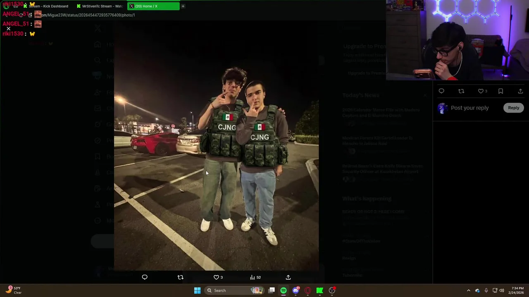Click the volume speaker tray icon
Viewport: 529px width, 297px height.
click(x=502, y=290)
